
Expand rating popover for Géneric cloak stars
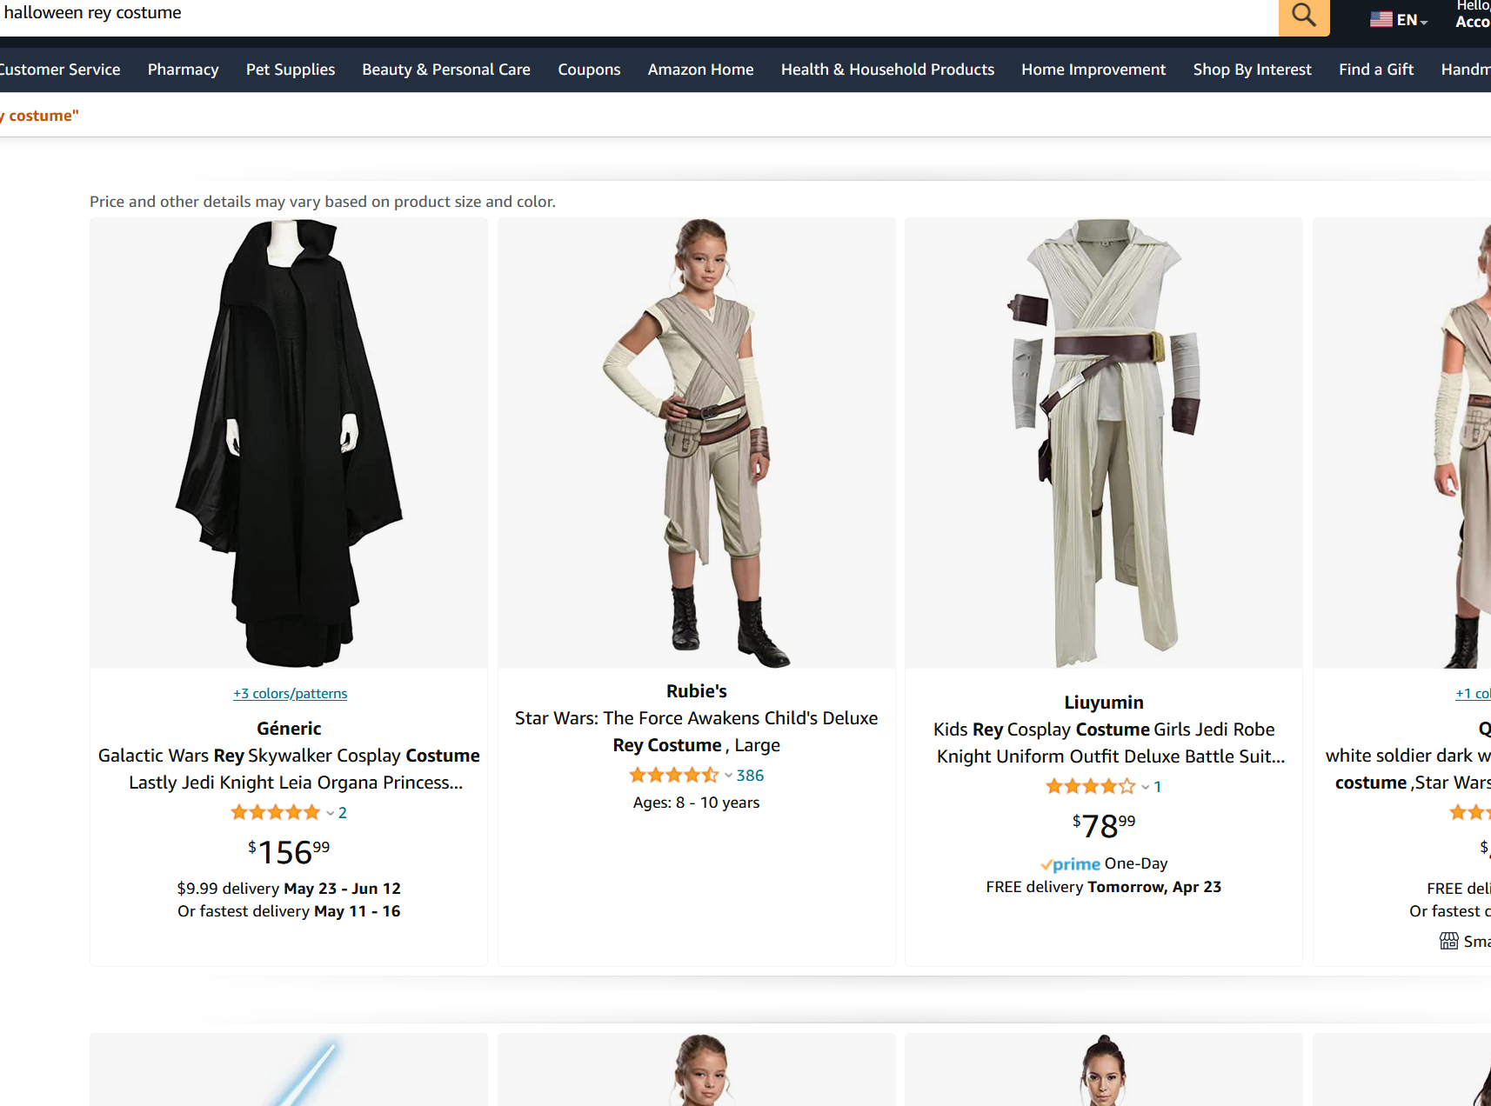click(331, 813)
